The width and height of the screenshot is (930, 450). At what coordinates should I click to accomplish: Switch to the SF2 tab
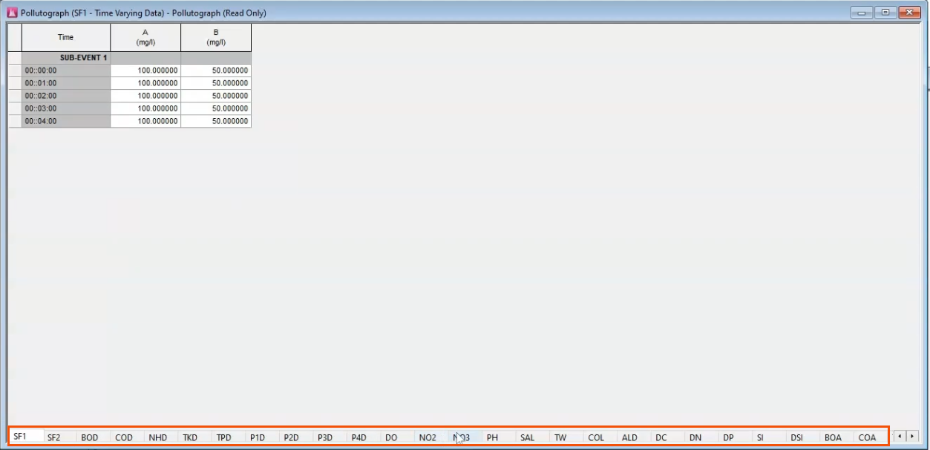pos(56,437)
